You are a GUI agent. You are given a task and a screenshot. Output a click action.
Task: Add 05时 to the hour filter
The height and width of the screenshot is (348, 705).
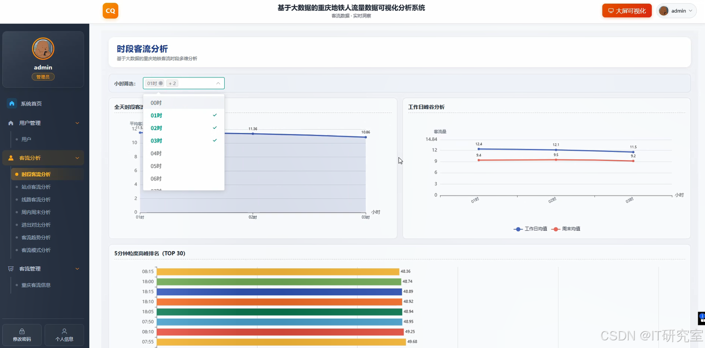point(184,166)
